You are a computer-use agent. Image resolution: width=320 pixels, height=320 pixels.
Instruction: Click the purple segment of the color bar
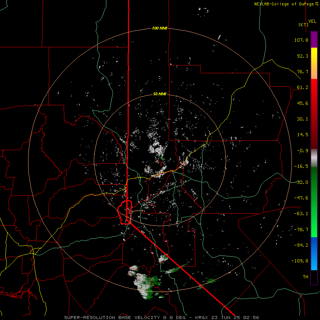314,39
